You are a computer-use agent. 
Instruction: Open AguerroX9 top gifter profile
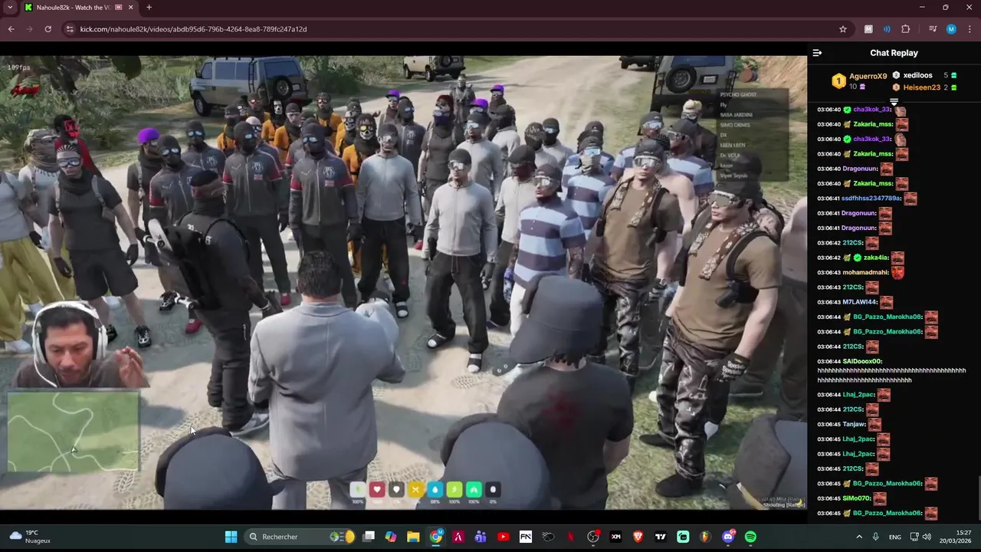(x=868, y=77)
